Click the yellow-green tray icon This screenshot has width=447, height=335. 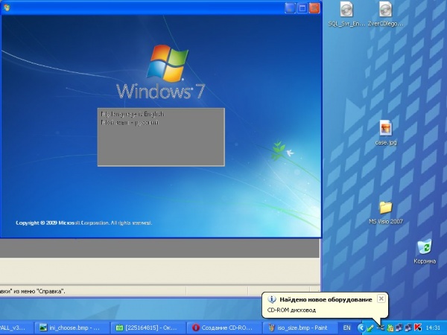[x=390, y=328]
